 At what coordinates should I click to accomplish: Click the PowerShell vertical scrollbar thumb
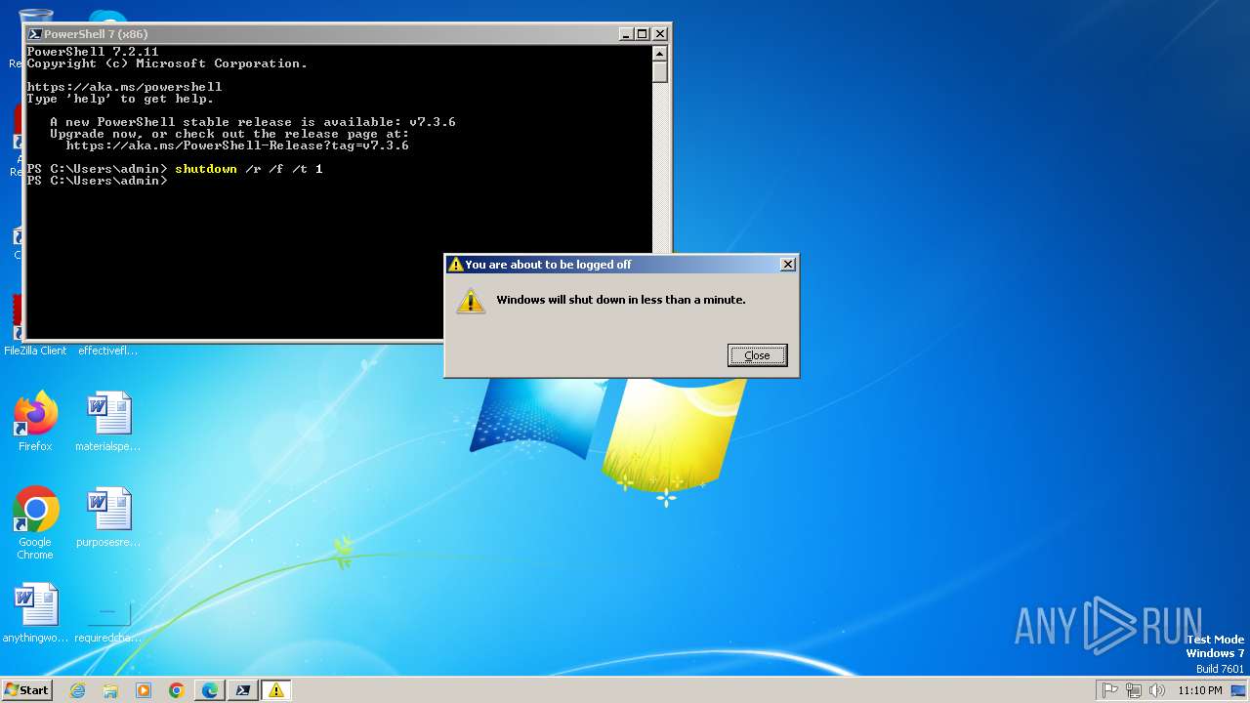click(x=659, y=71)
